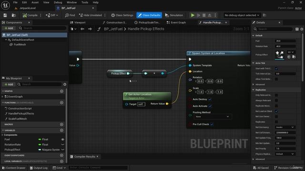Open My Blueprint settings gear
This screenshot has width=305, height=171.
(65, 85)
